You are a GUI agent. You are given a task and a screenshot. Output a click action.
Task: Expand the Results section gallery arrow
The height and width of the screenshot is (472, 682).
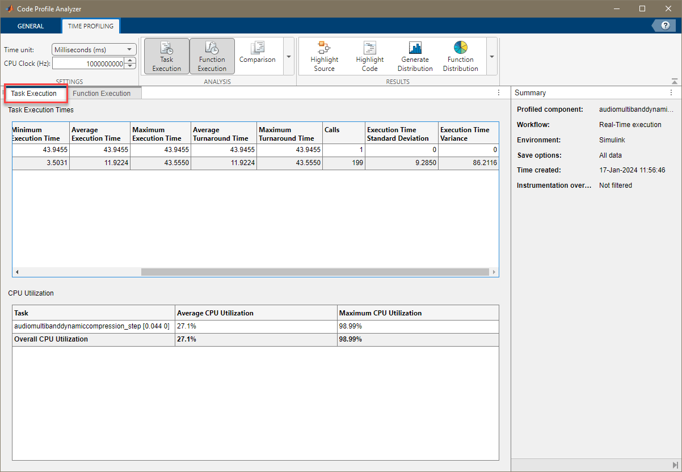click(491, 57)
